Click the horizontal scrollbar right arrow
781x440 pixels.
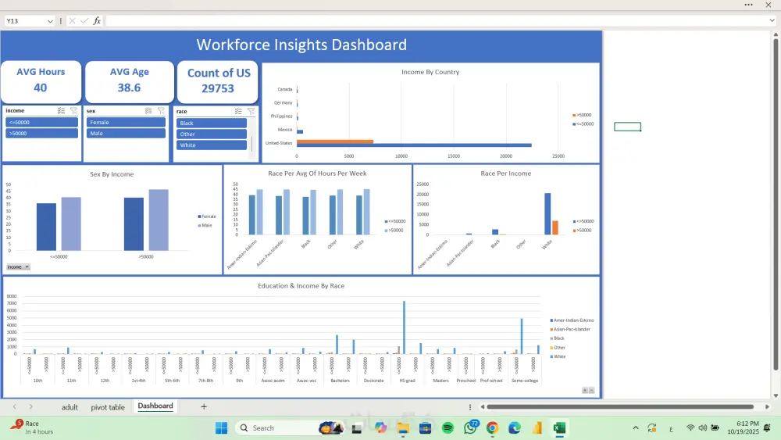pyautogui.click(x=767, y=406)
